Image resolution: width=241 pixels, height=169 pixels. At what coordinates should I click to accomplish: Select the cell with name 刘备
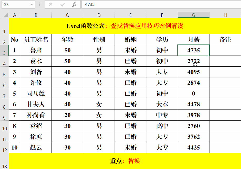[x=36, y=72]
